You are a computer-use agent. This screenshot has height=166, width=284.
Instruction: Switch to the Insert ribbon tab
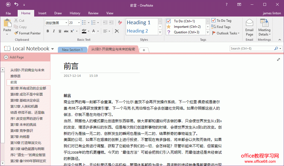(42, 13)
